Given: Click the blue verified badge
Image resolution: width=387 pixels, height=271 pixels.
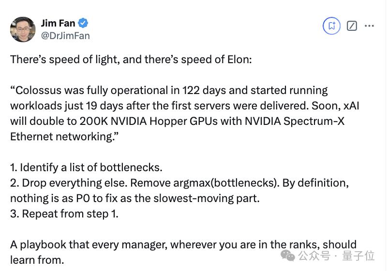Looking at the screenshot, I should tap(83, 23).
